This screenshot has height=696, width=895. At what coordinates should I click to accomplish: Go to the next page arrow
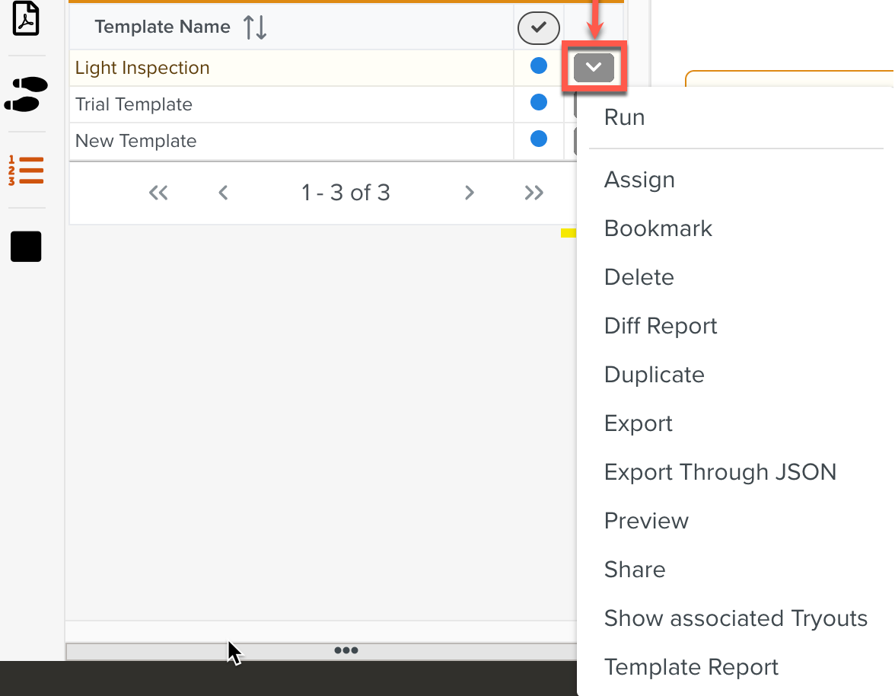(469, 193)
